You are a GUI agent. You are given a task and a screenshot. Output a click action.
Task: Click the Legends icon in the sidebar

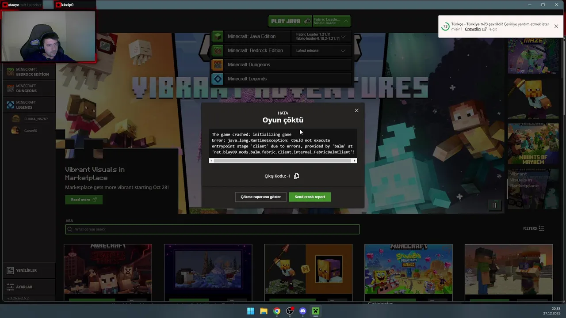coord(10,105)
